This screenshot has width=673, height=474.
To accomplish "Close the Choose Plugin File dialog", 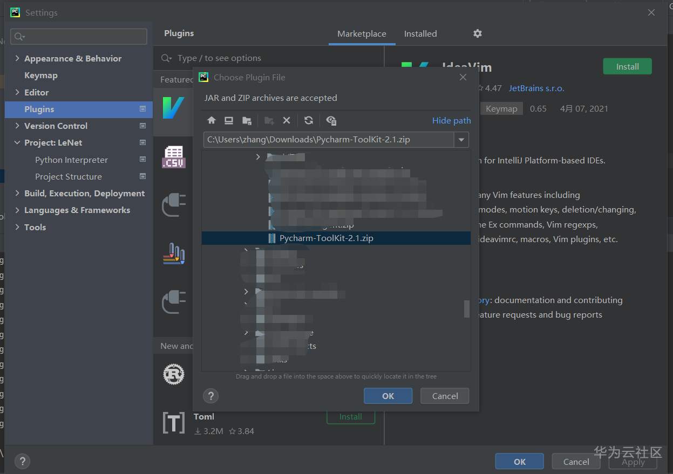I will (x=463, y=77).
